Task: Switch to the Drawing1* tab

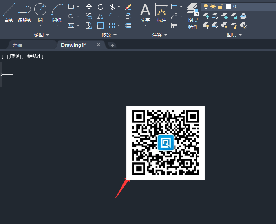Action: [73, 45]
